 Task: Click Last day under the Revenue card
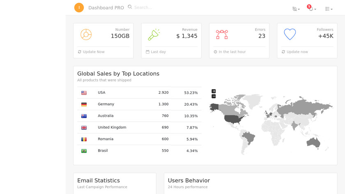click(158, 52)
